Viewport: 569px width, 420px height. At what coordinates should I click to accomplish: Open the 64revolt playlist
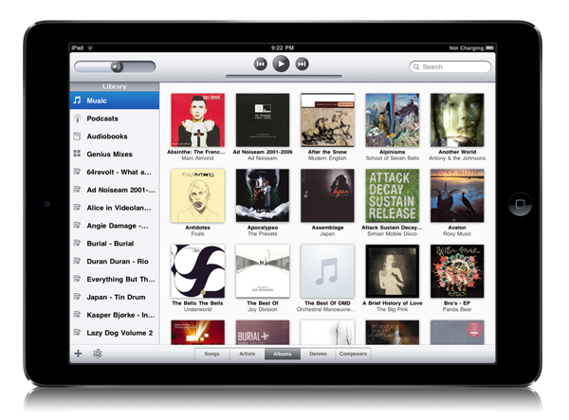coord(115,172)
